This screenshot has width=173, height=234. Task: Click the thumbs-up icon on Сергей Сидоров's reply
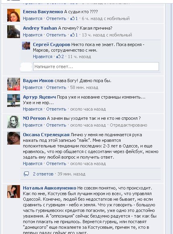[58, 56]
